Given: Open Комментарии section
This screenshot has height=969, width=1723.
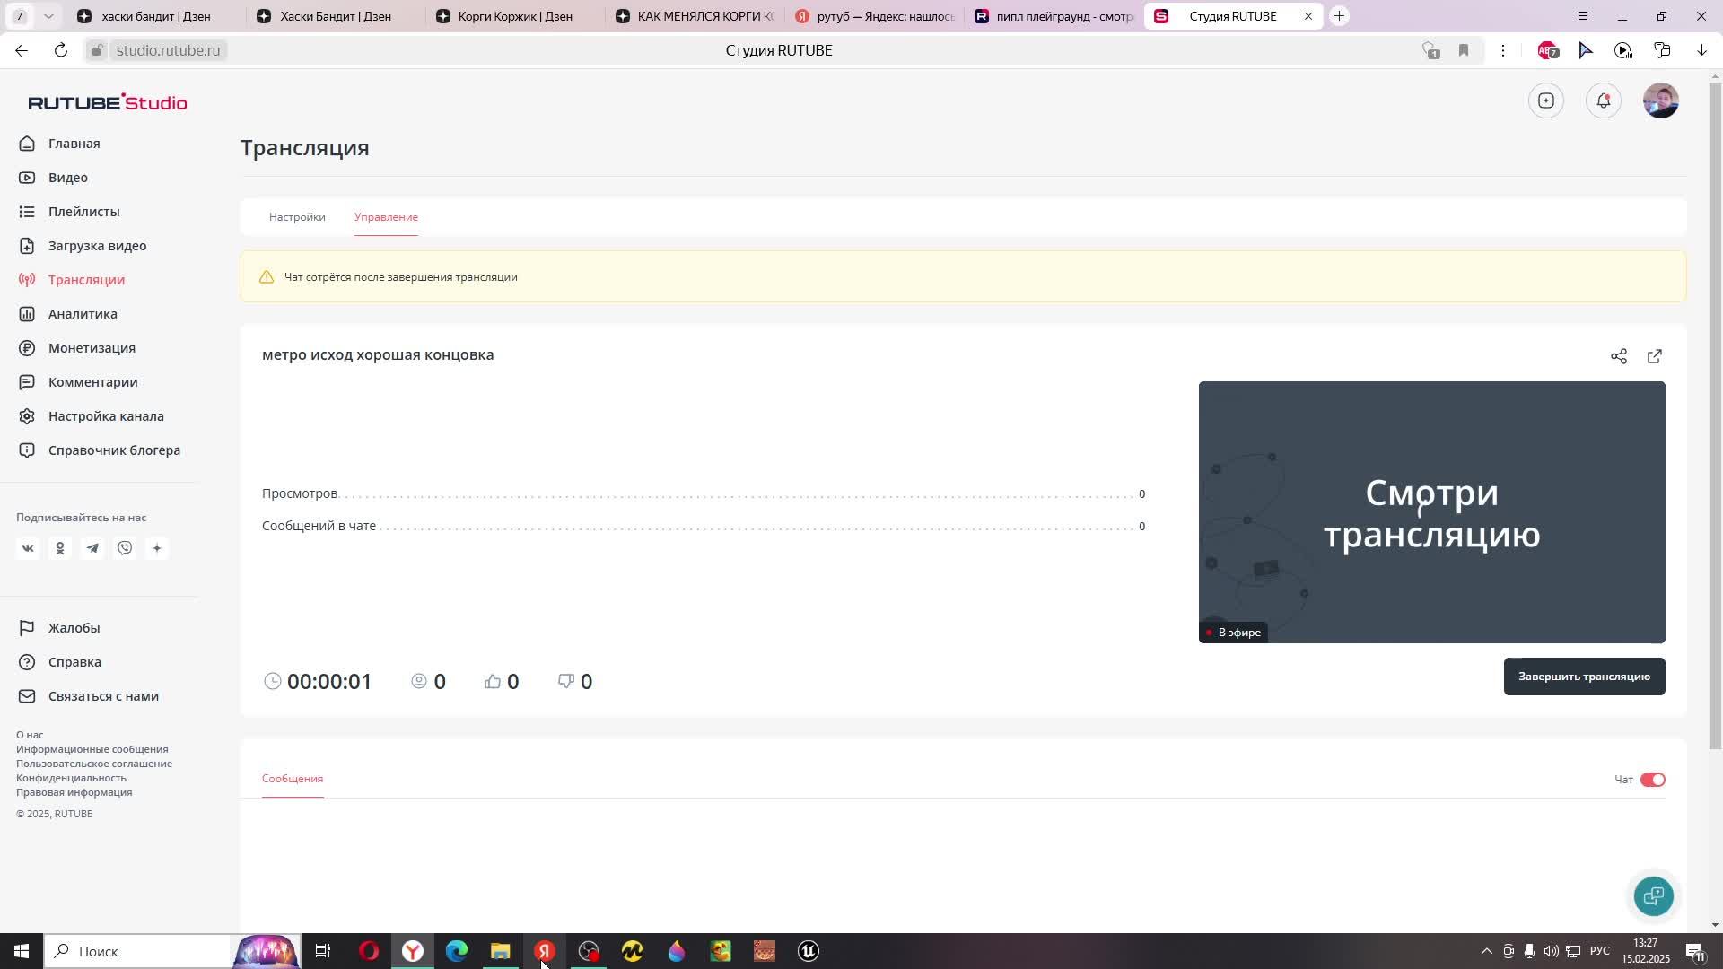Looking at the screenshot, I should tap(92, 382).
